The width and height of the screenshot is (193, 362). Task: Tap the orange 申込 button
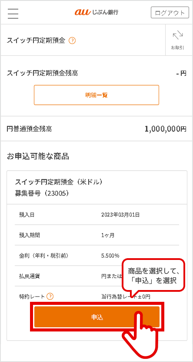pos(97,317)
